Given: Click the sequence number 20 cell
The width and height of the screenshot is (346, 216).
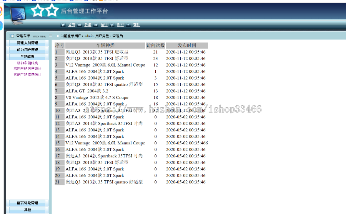Looking at the screenshot, I should point(60,175).
